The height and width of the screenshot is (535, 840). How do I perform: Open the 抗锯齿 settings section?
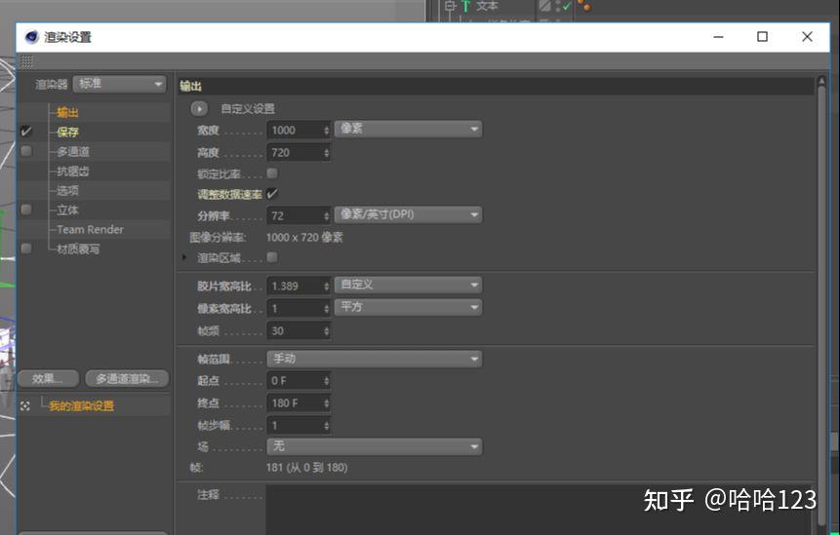73,172
